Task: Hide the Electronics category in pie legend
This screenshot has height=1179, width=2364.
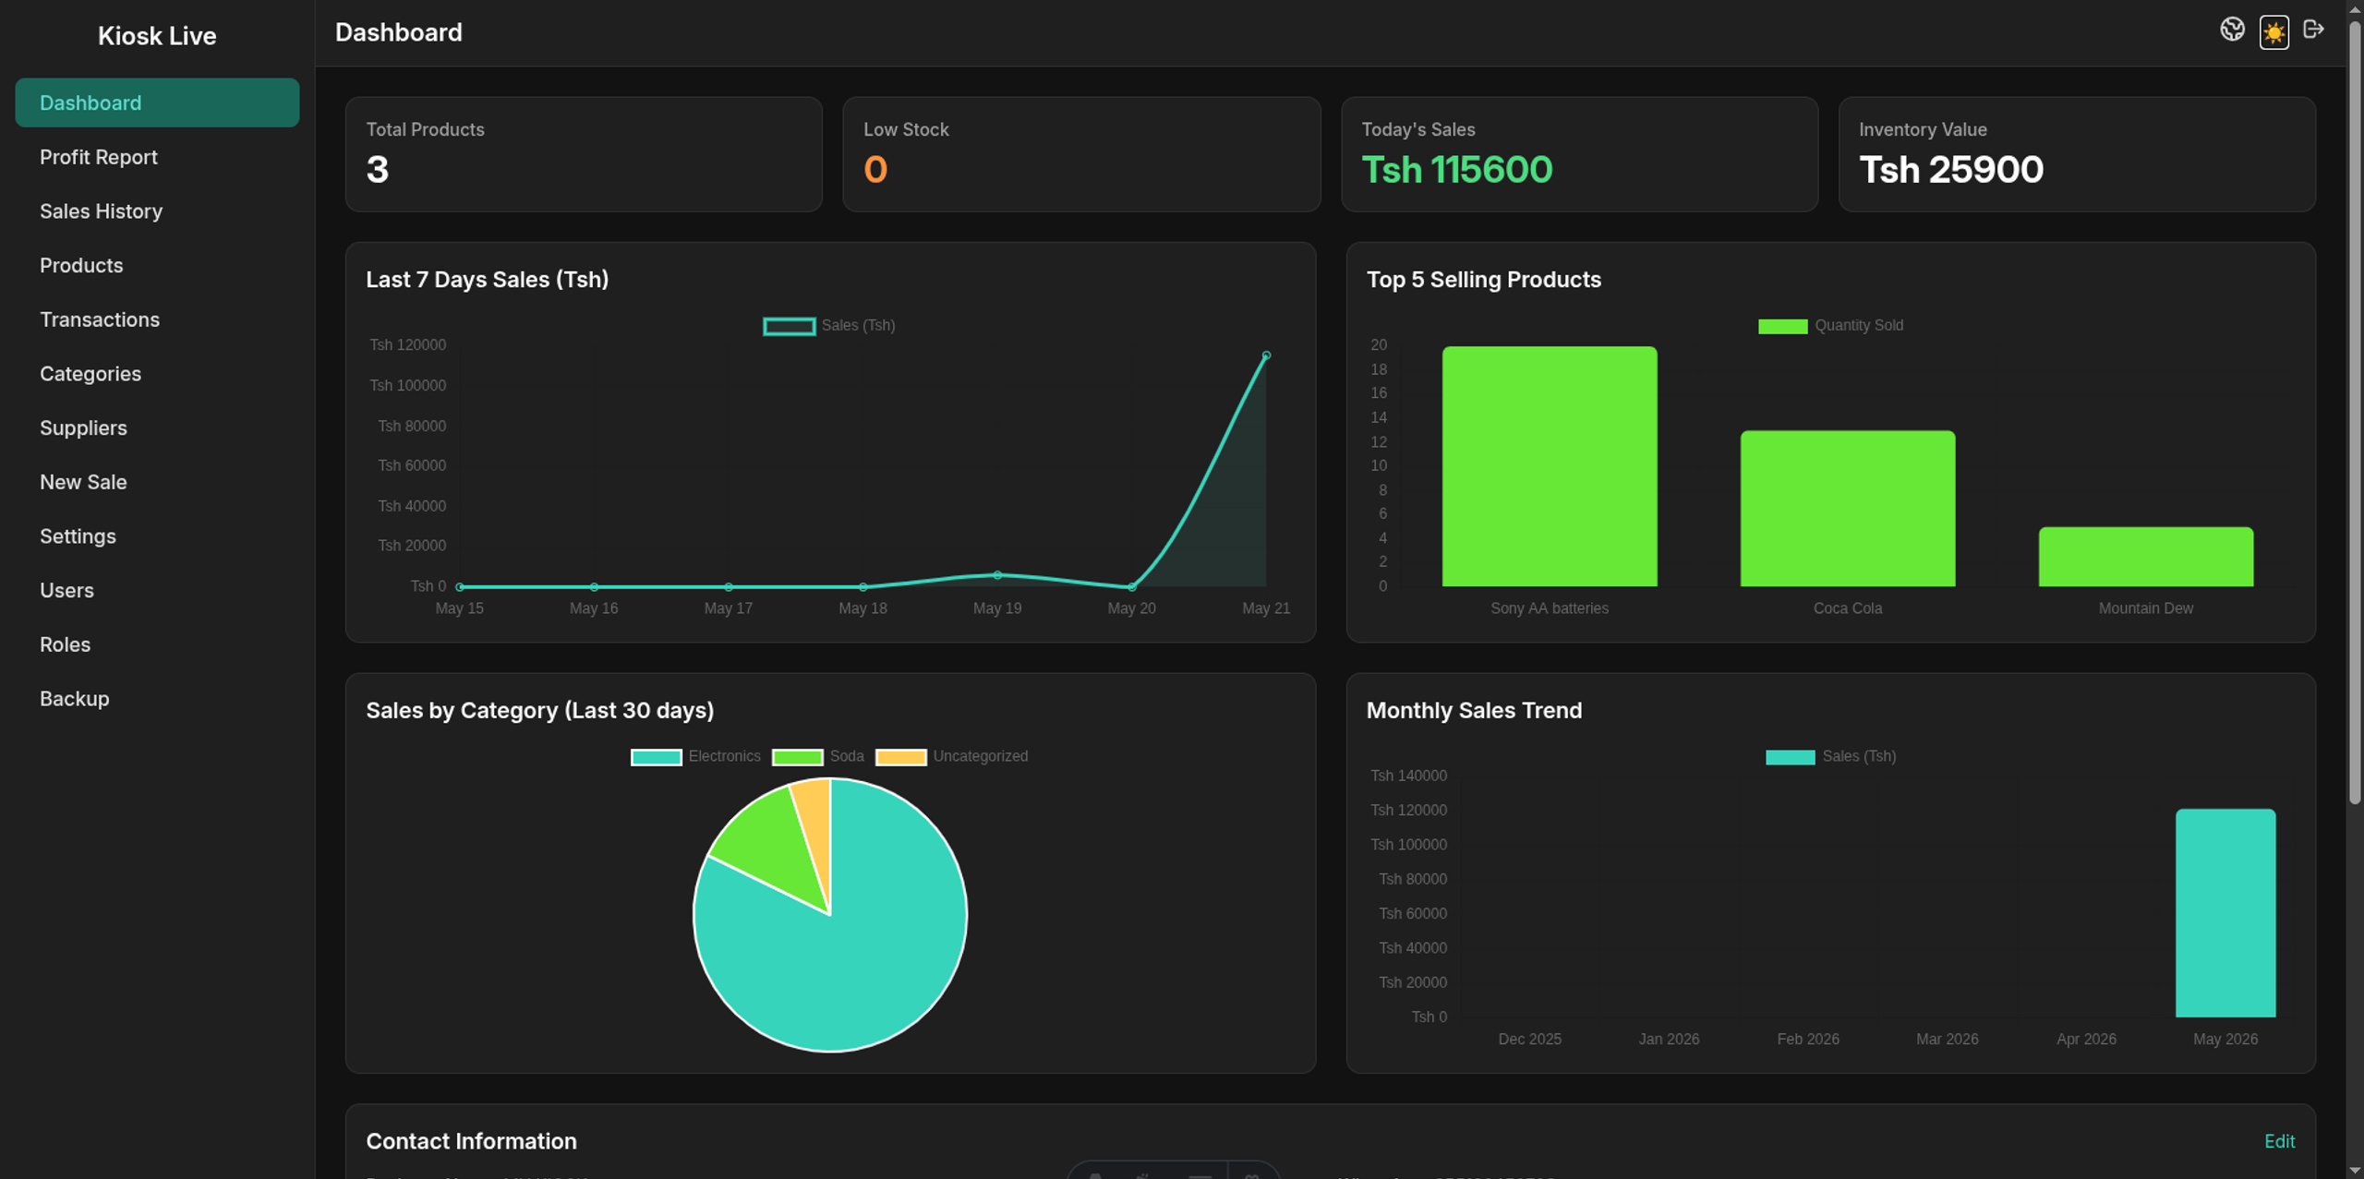Action: coord(695,757)
